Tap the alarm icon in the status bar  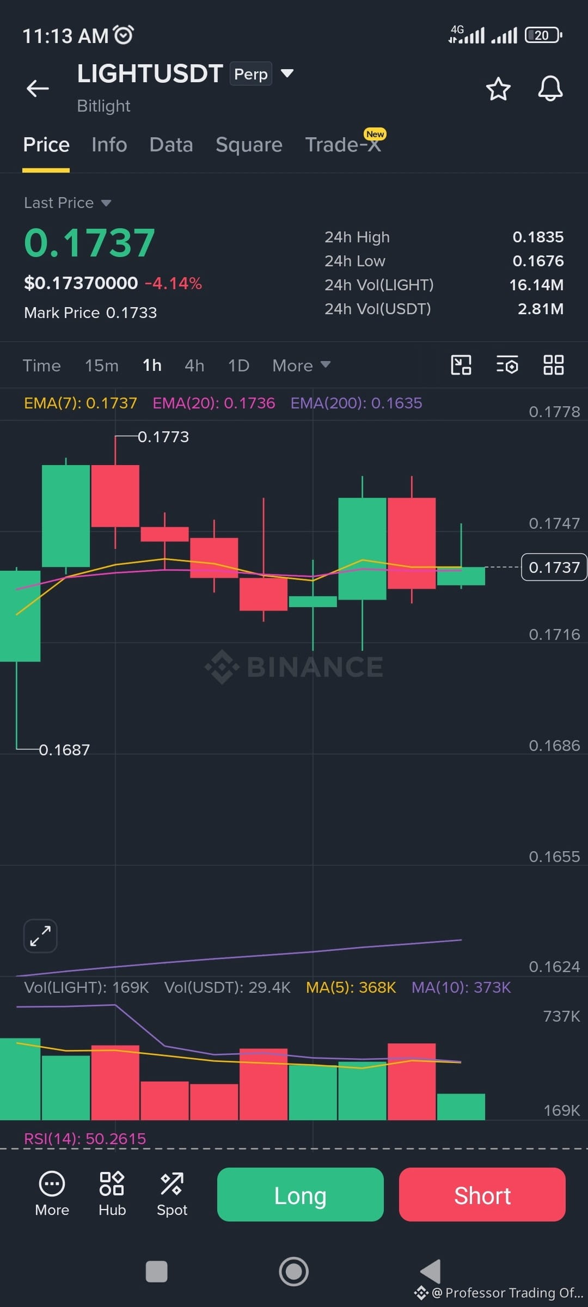tap(123, 35)
